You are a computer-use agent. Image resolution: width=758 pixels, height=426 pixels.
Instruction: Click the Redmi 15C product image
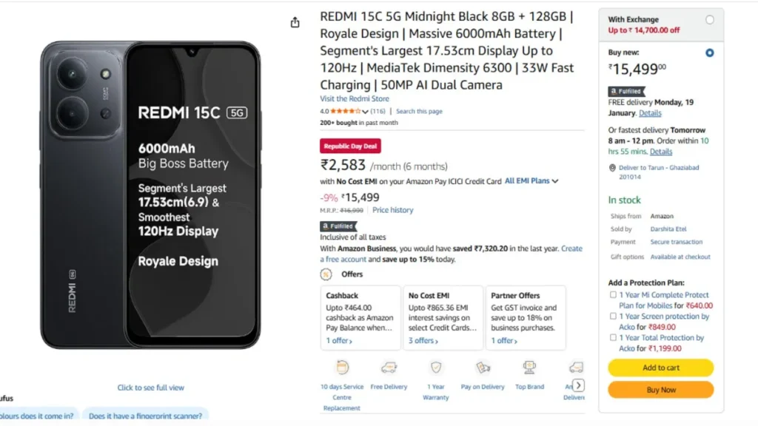(x=150, y=195)
